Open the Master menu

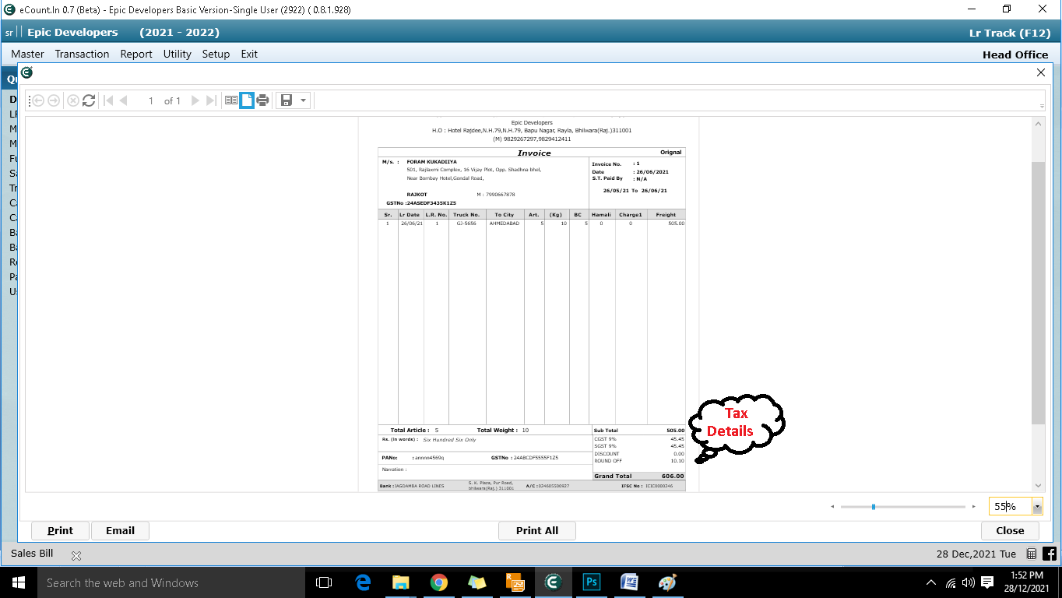click(27, 54)
